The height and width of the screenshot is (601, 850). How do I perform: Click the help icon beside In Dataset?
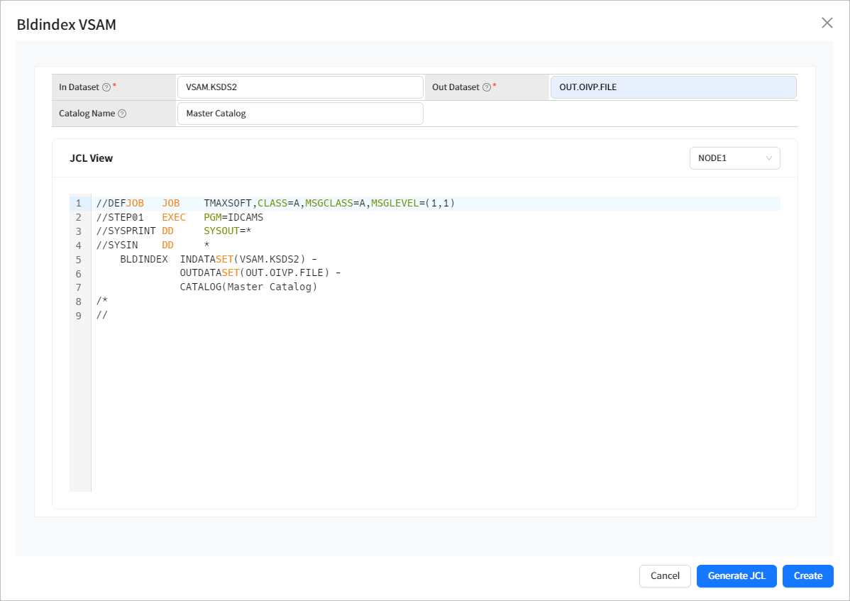[106, 87]
